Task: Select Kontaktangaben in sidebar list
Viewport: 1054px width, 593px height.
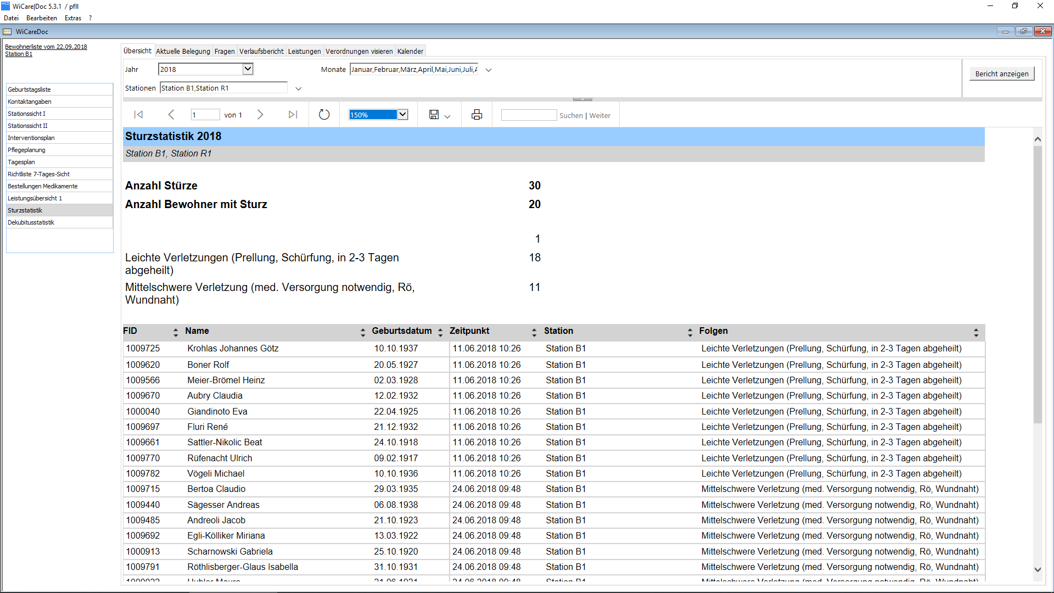Action: click(60, 102)
